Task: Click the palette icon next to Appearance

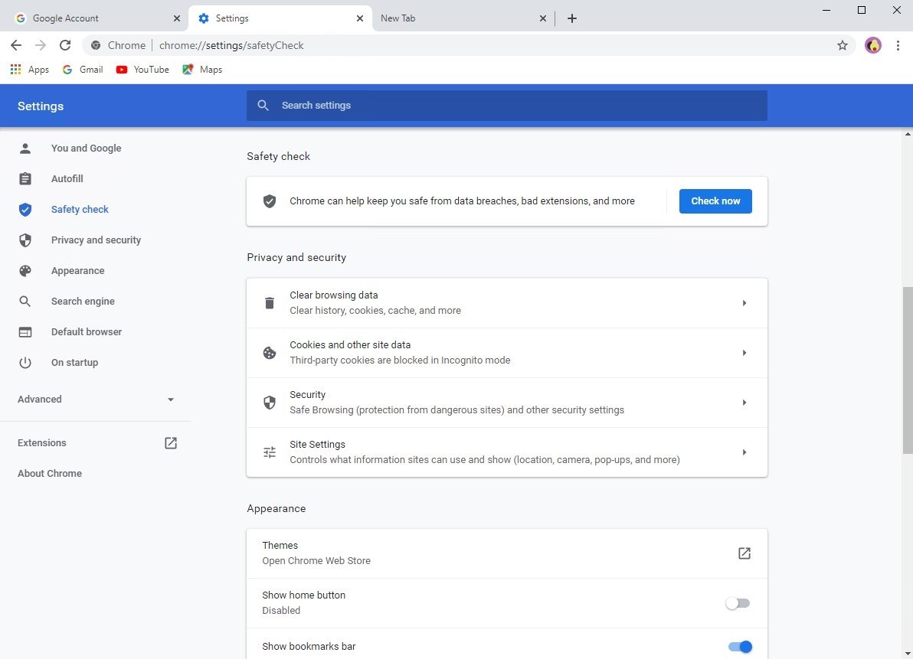Action: 25,270
